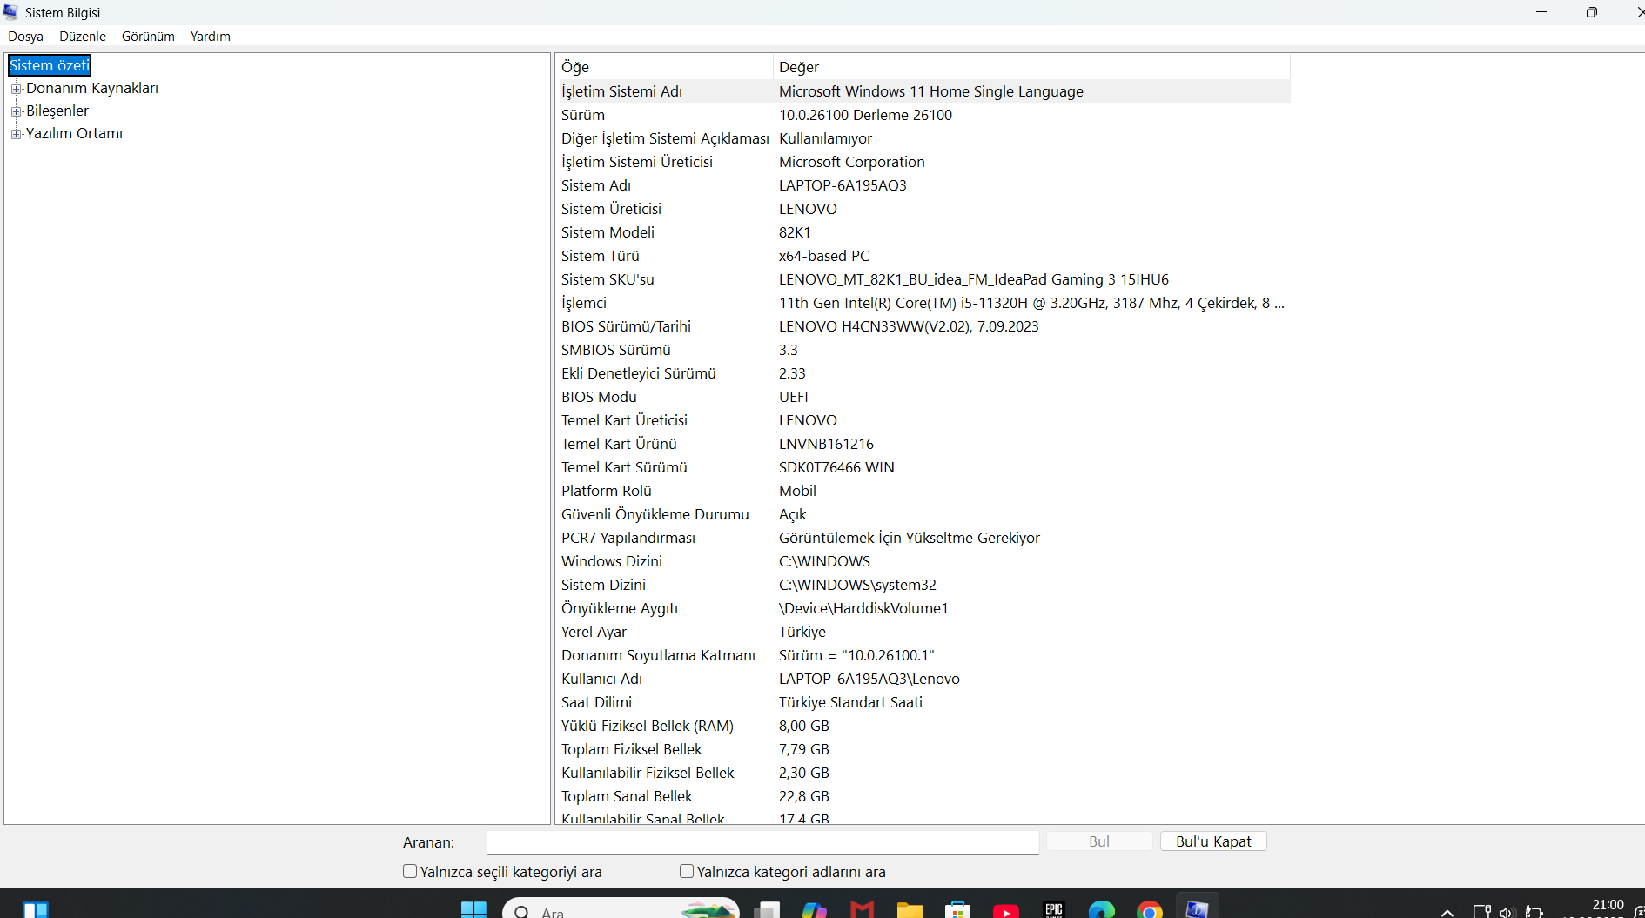Open Task View on the taskbar

[x=766, y=910]
